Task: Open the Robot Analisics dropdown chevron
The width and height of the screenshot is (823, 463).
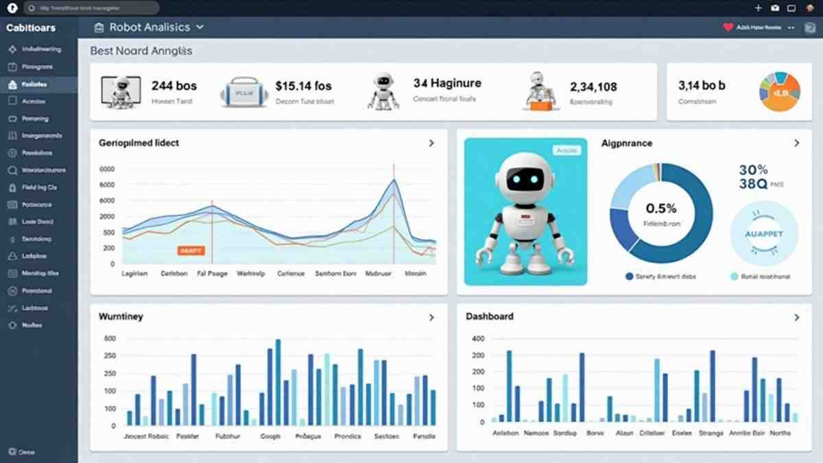Action: [200, 27]
